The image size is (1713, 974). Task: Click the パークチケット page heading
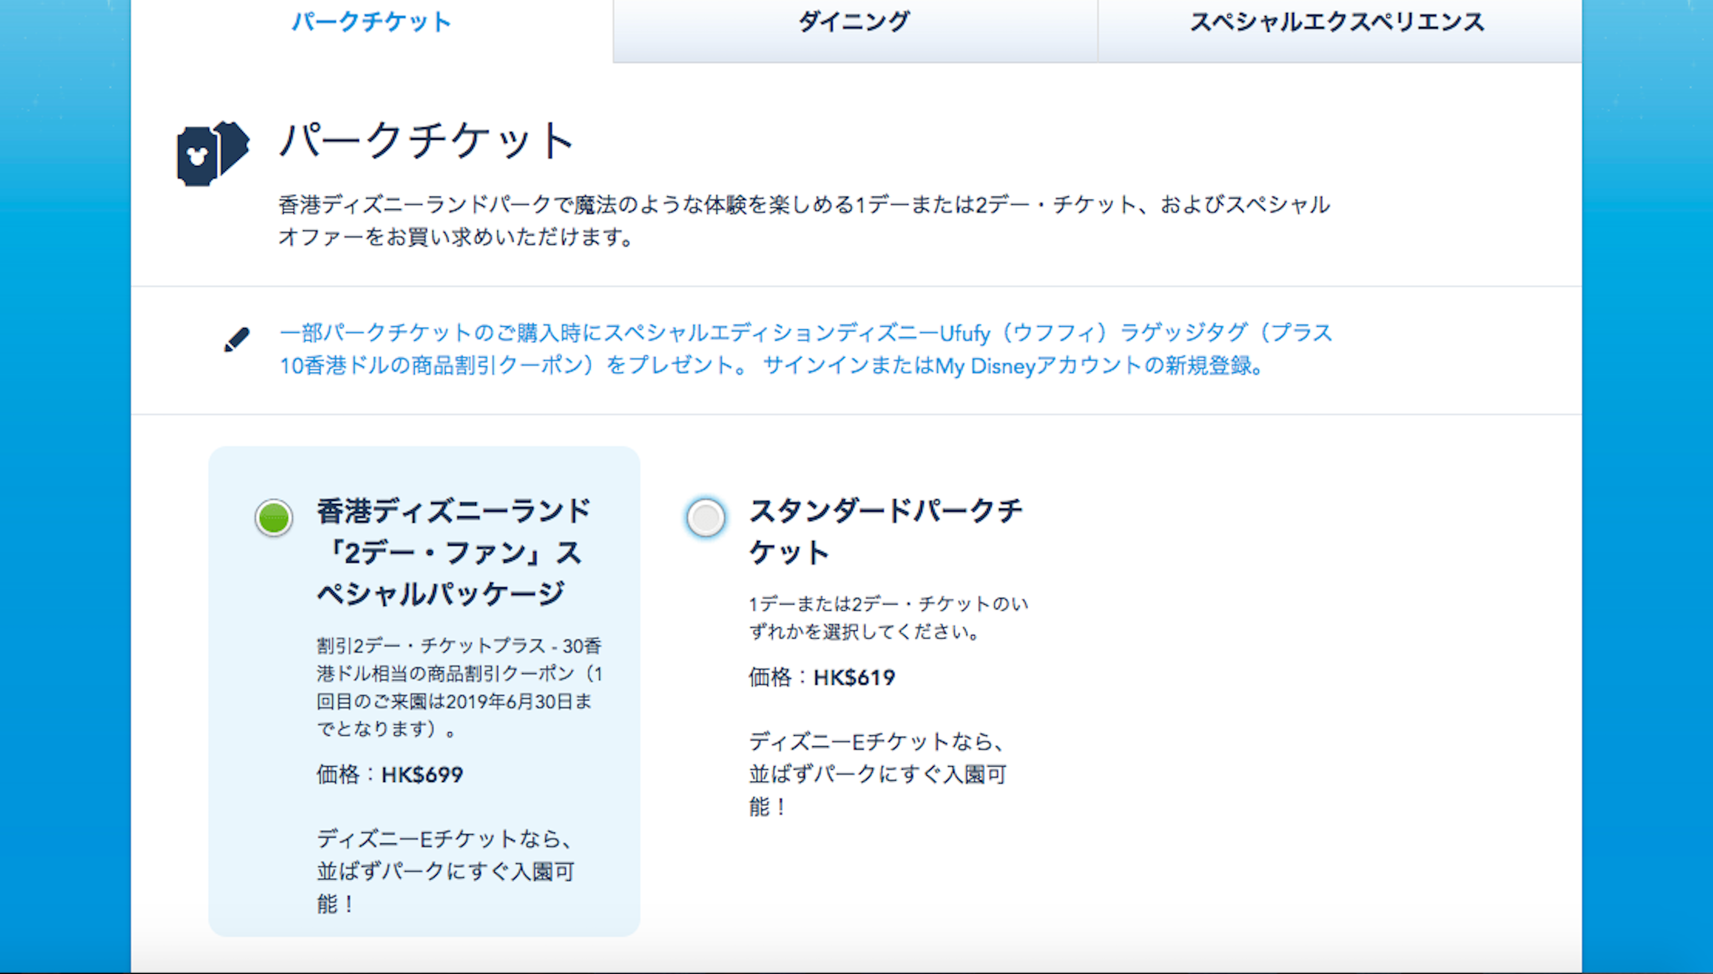pos(427,141)
